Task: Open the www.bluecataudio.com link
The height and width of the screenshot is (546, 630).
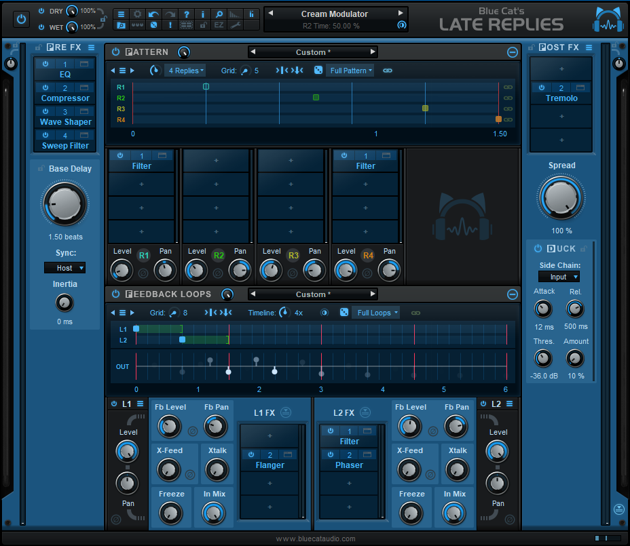Action: 316,539
